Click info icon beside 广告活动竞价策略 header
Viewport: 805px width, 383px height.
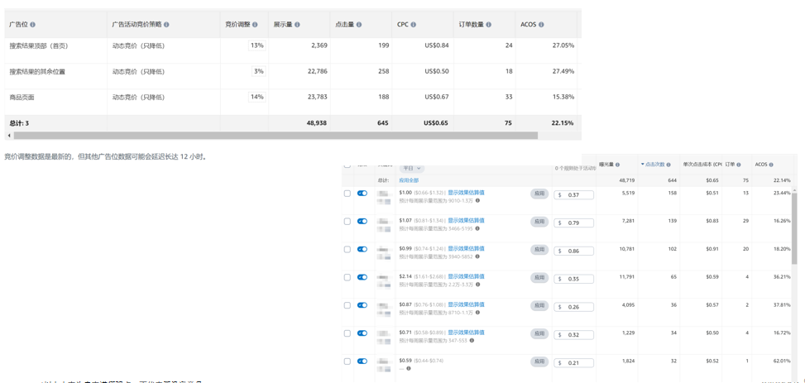166,25
